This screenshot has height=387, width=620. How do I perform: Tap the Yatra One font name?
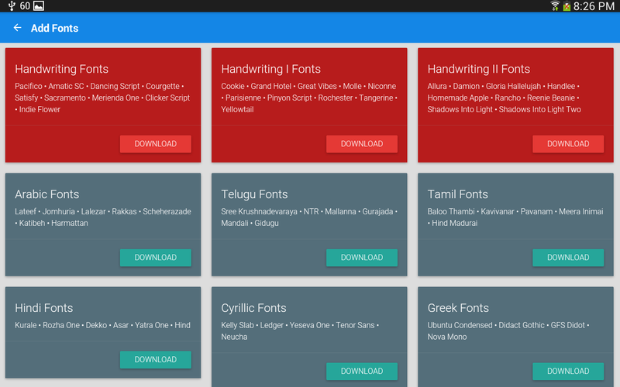[152, 325]
